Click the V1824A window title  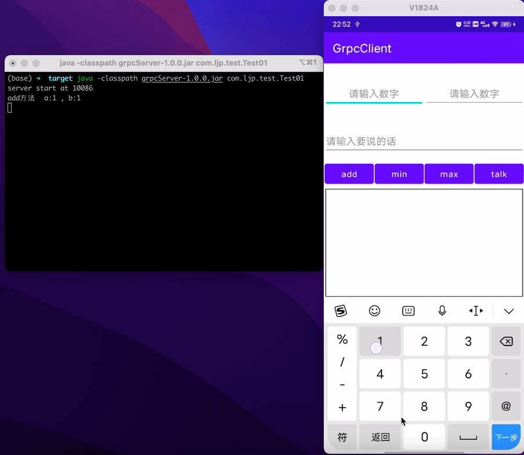(x=424, y=8)
